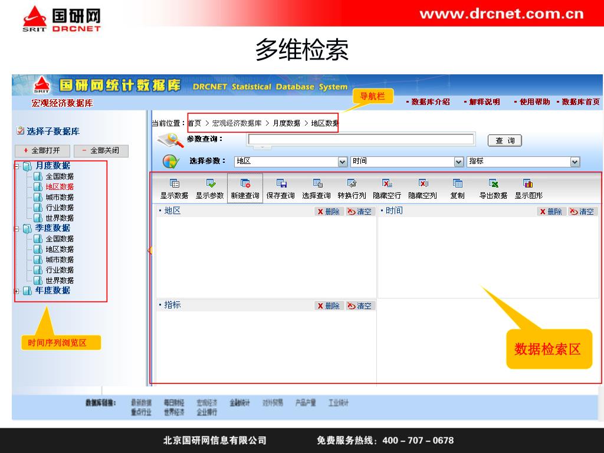Collapse the 月度数据 tree node

[x=17, y=166]
